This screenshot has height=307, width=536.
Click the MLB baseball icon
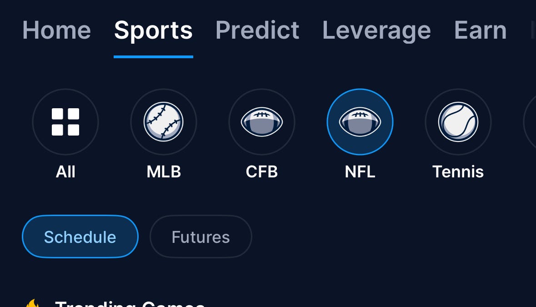point(164,122)
